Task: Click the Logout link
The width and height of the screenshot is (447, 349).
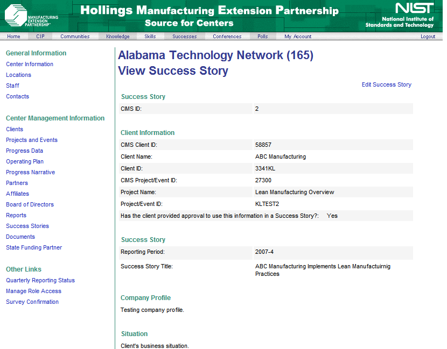Action: coord(428,37)
